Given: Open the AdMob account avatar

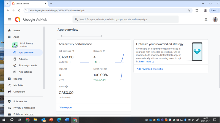Looking at the screenshot, I should (x=215, y=19).
